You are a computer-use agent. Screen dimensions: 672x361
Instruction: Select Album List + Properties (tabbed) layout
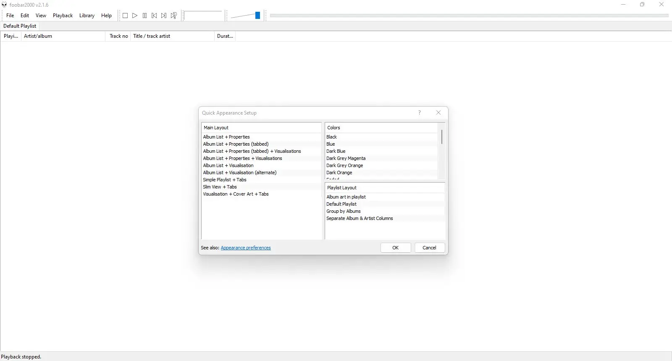point(261,144)
